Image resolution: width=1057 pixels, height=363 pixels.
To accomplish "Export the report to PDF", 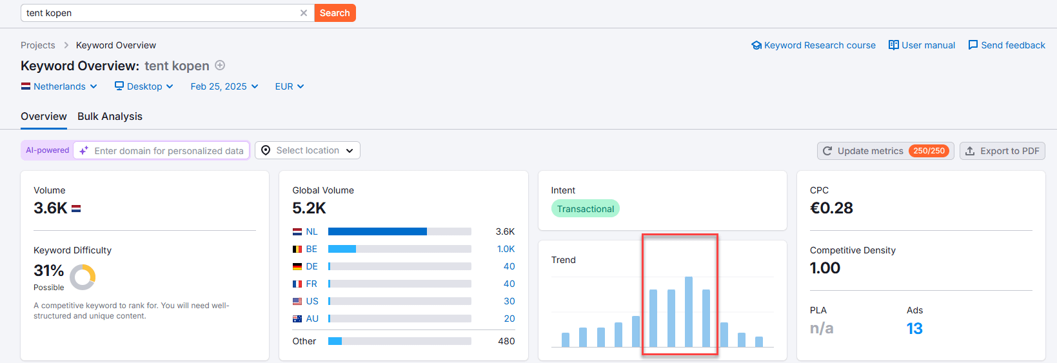I will (x=1002, y=151).
